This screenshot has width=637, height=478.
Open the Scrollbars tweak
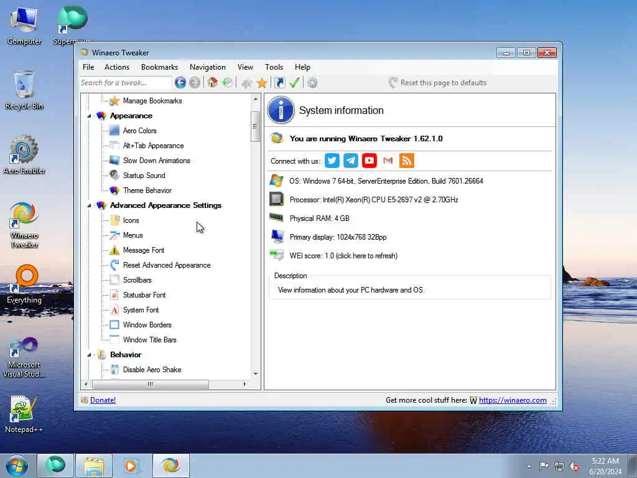click(x=137, y=280)
